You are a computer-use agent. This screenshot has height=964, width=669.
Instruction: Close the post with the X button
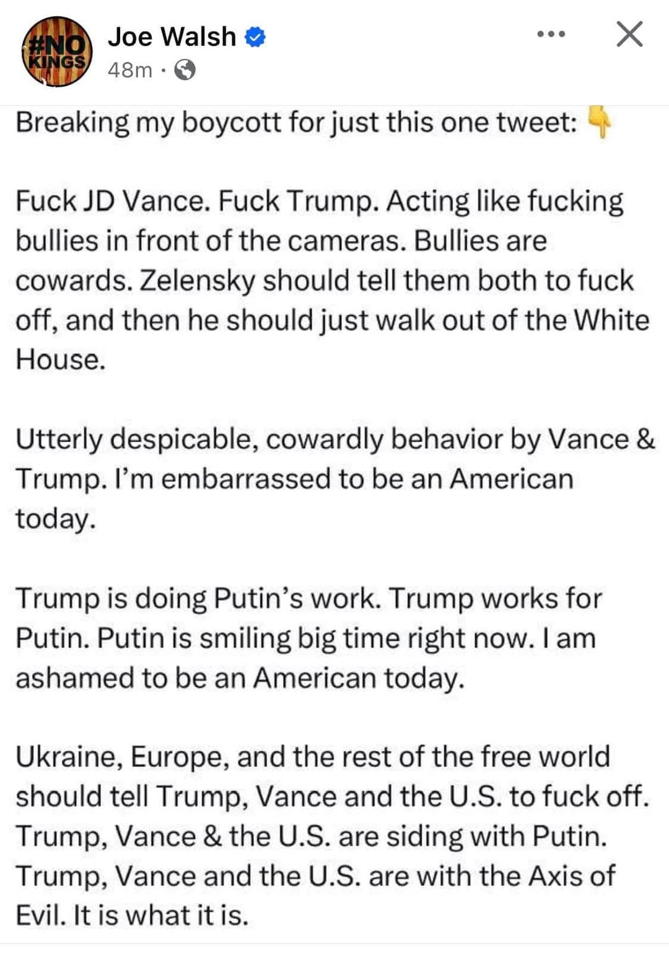pos(629,34)
